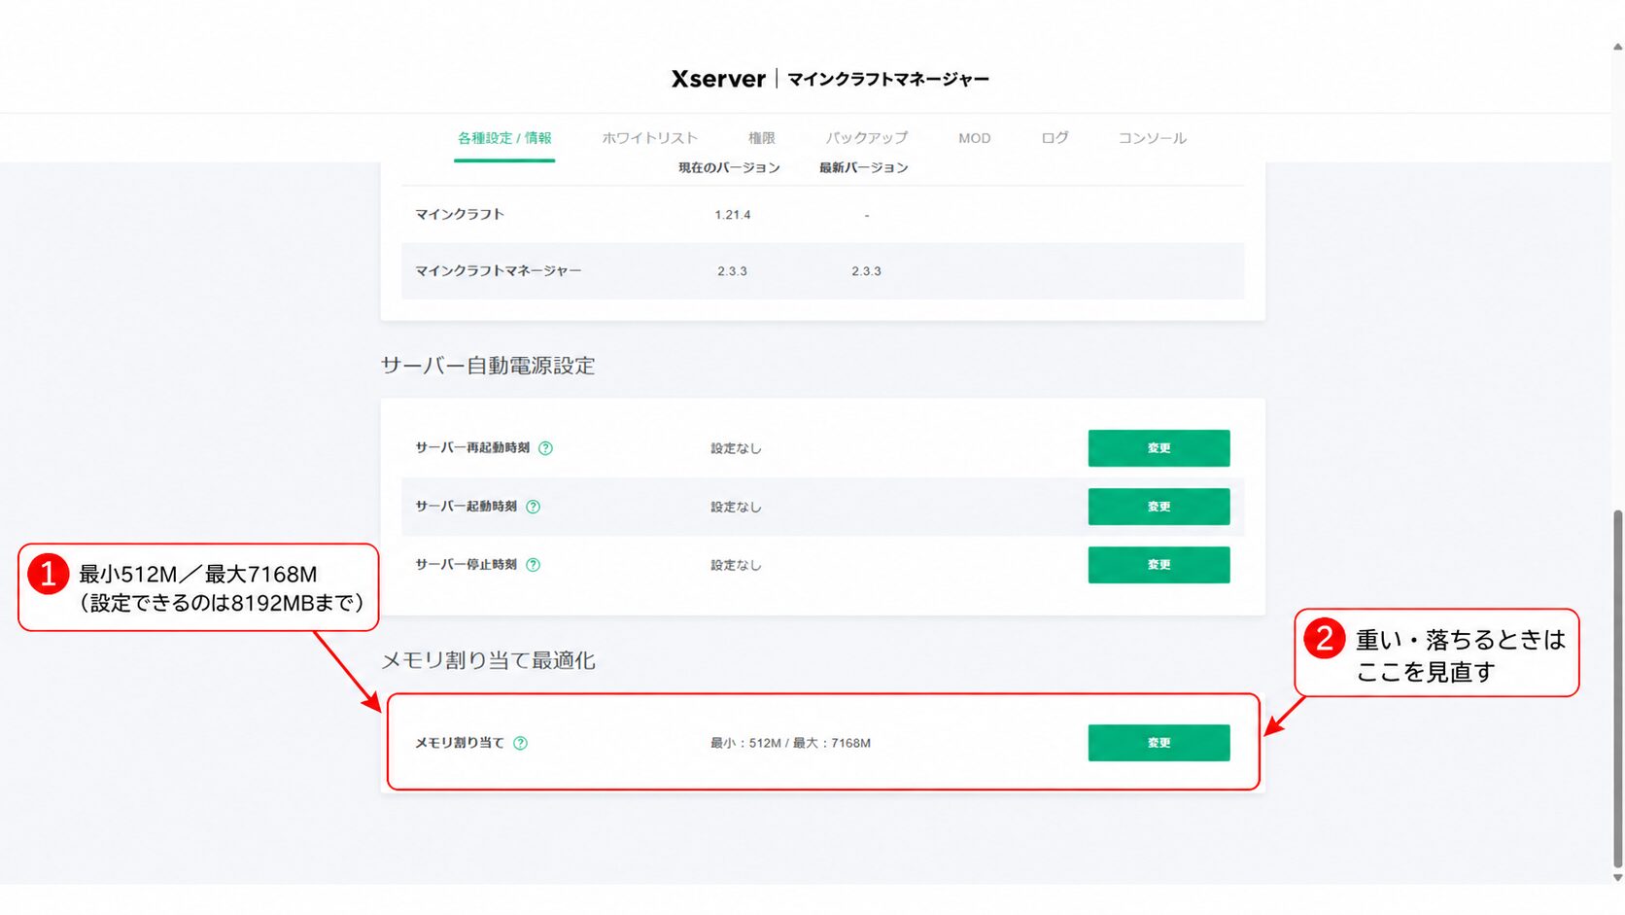Click 変更 button for サーバー起動時刻
The image size is (1625, 915).
click(x=1158, y=507)
